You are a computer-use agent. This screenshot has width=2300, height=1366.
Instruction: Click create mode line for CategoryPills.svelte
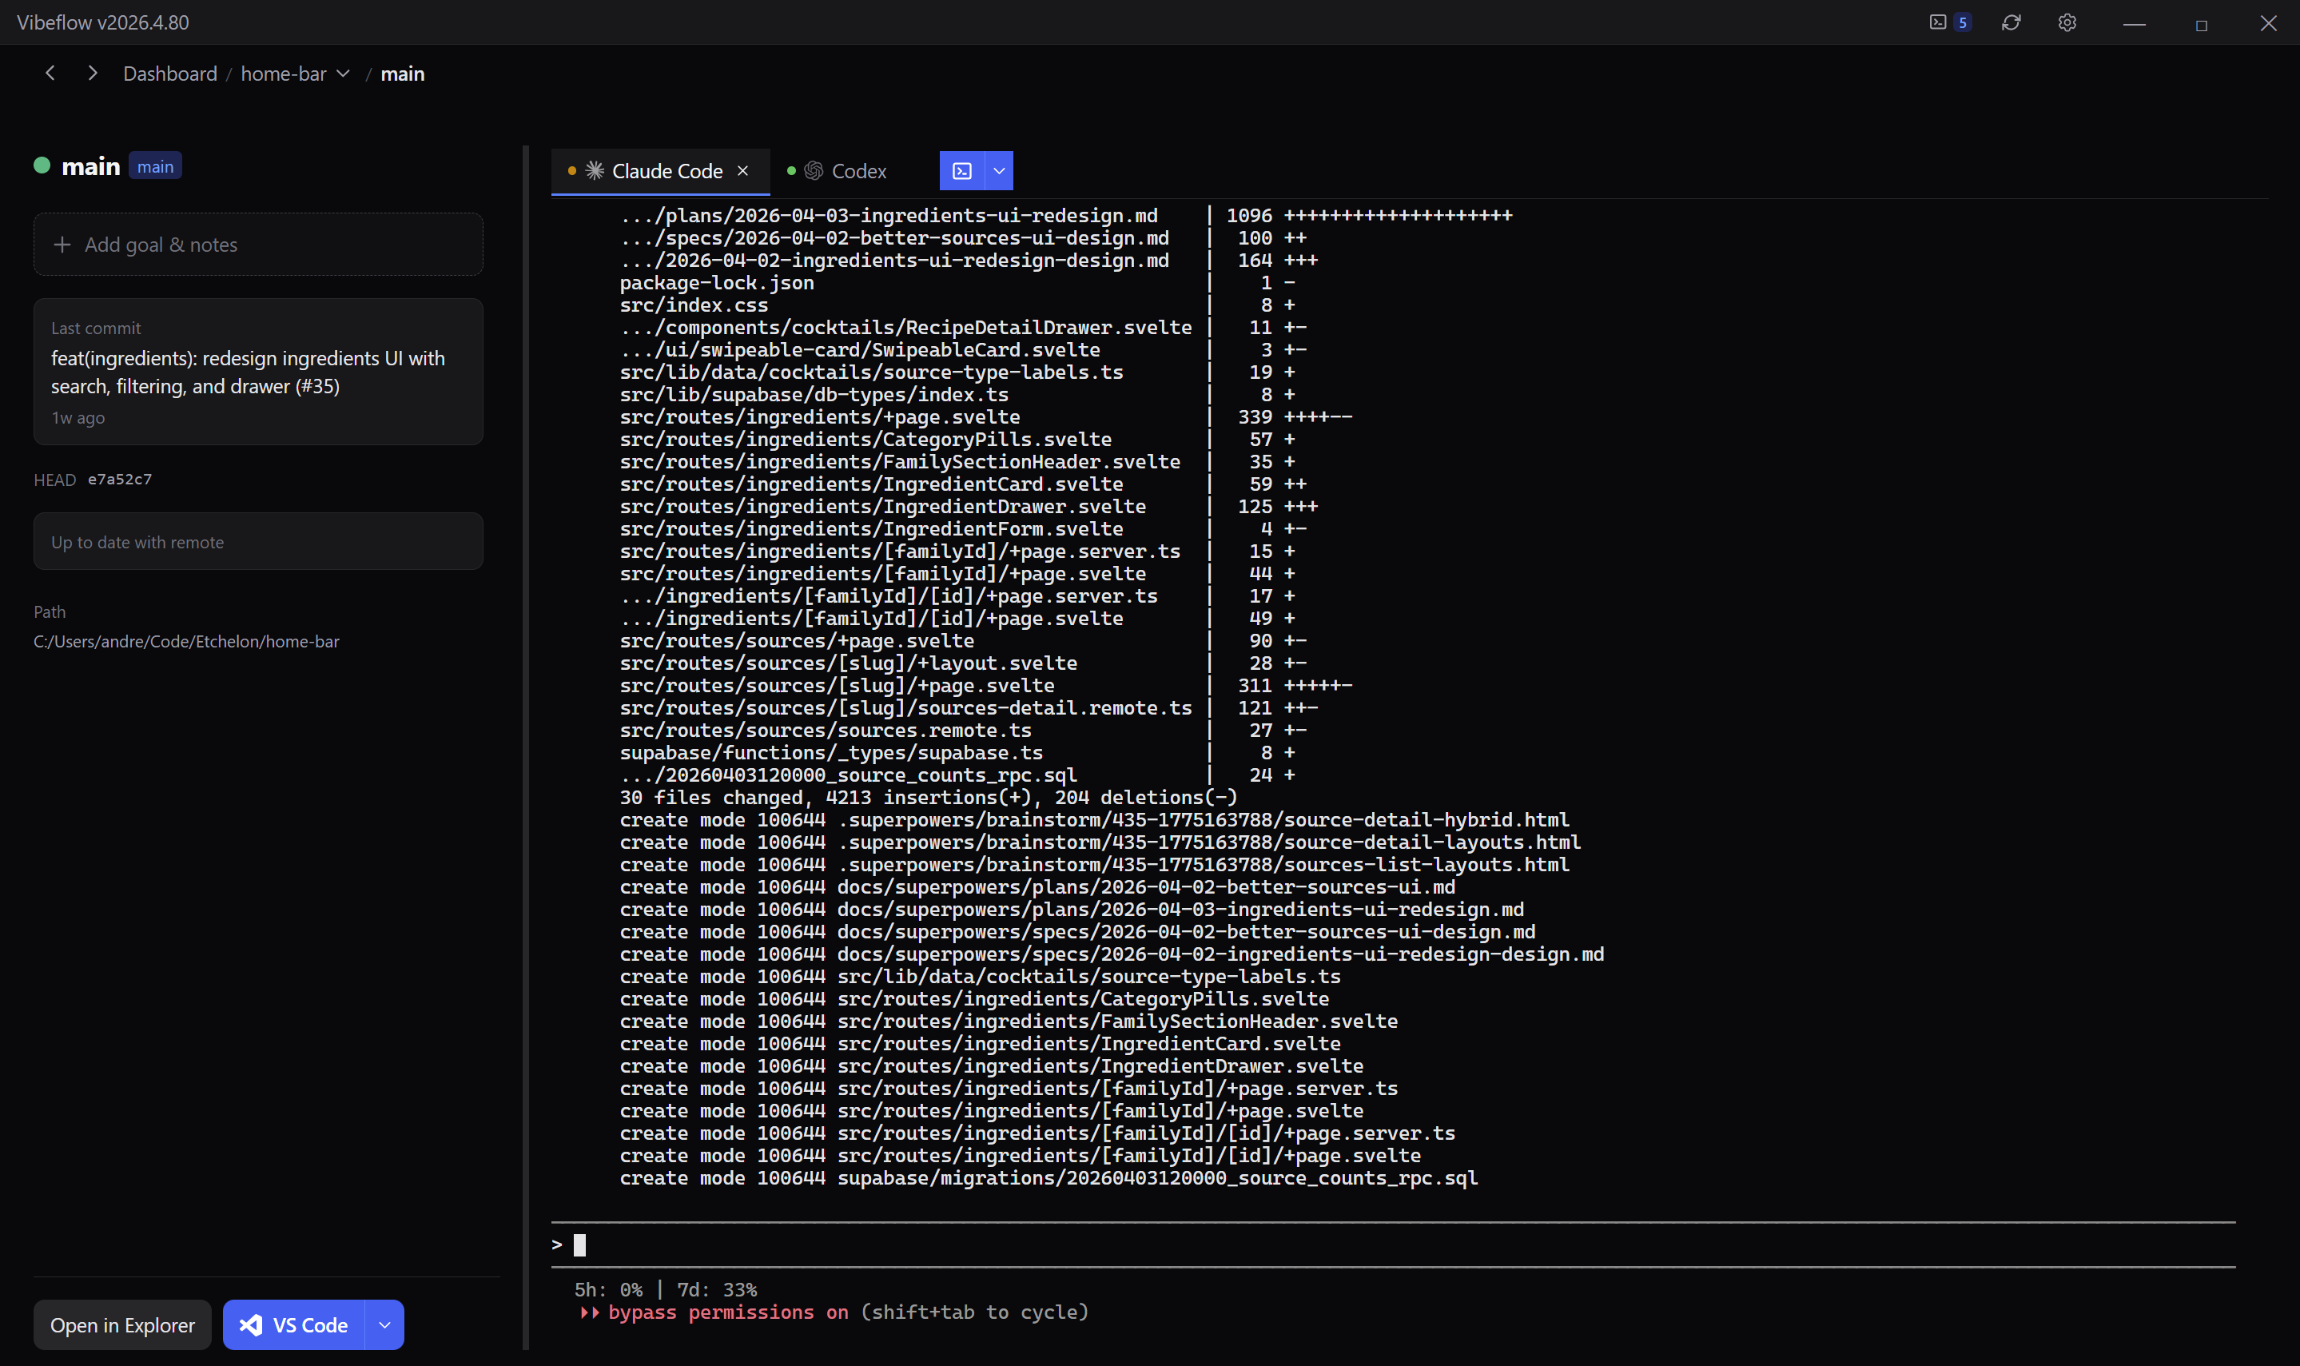point(973,1000)
